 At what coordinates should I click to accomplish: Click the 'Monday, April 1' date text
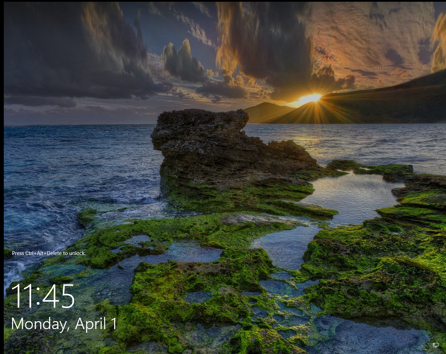click(64, 324)
